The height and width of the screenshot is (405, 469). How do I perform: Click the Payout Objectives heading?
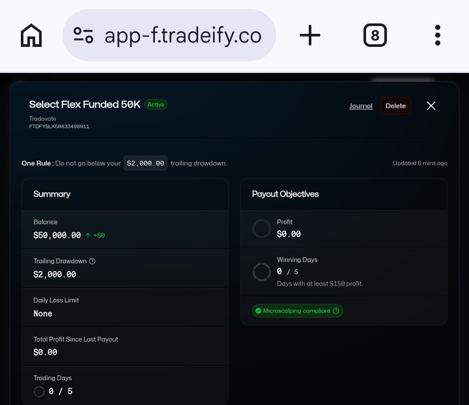click(285, 194)
